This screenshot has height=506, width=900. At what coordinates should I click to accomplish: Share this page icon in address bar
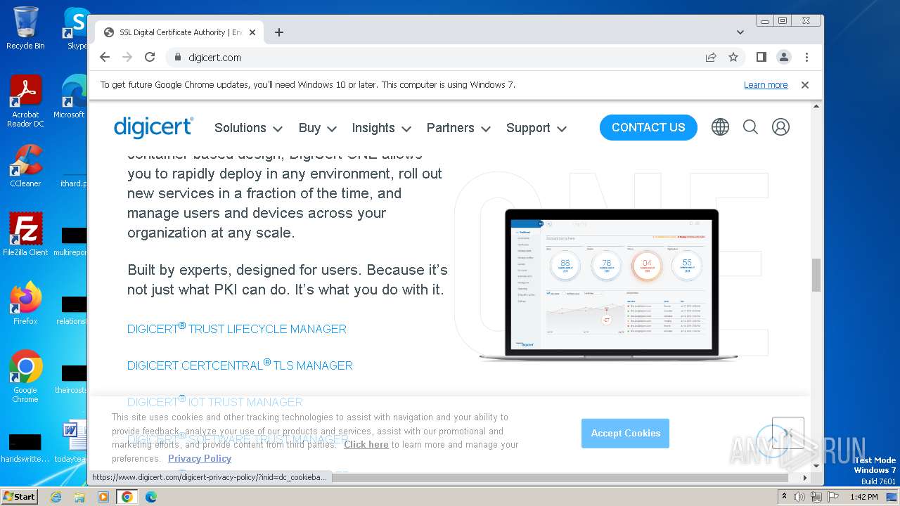(711, 58)
